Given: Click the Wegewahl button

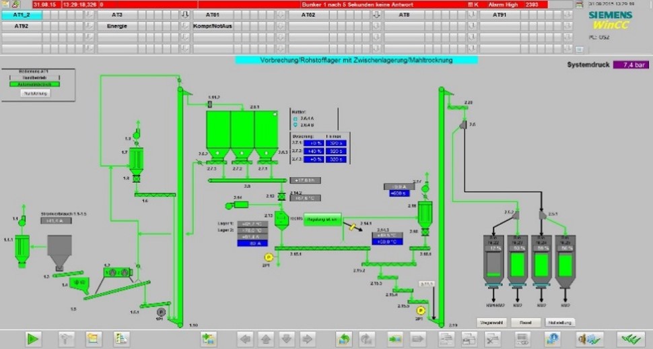Looking at the screenshot, I should pyautogui.click(x=492, y=323).
